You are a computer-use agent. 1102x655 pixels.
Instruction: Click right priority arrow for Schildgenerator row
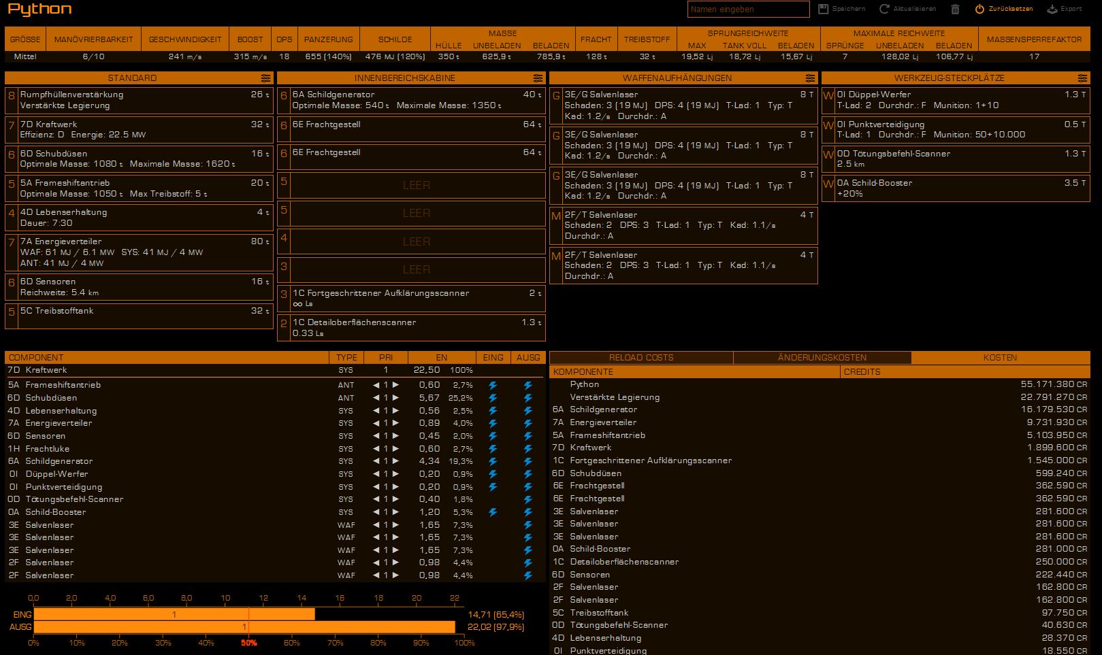(x=395, y=461)
